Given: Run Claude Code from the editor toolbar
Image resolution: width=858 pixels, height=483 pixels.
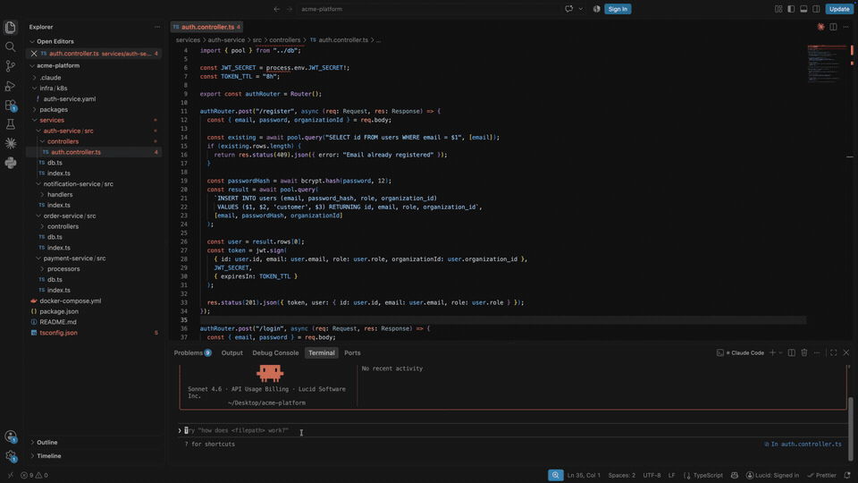Looking at the screenshot, I should tap(820, 27).
